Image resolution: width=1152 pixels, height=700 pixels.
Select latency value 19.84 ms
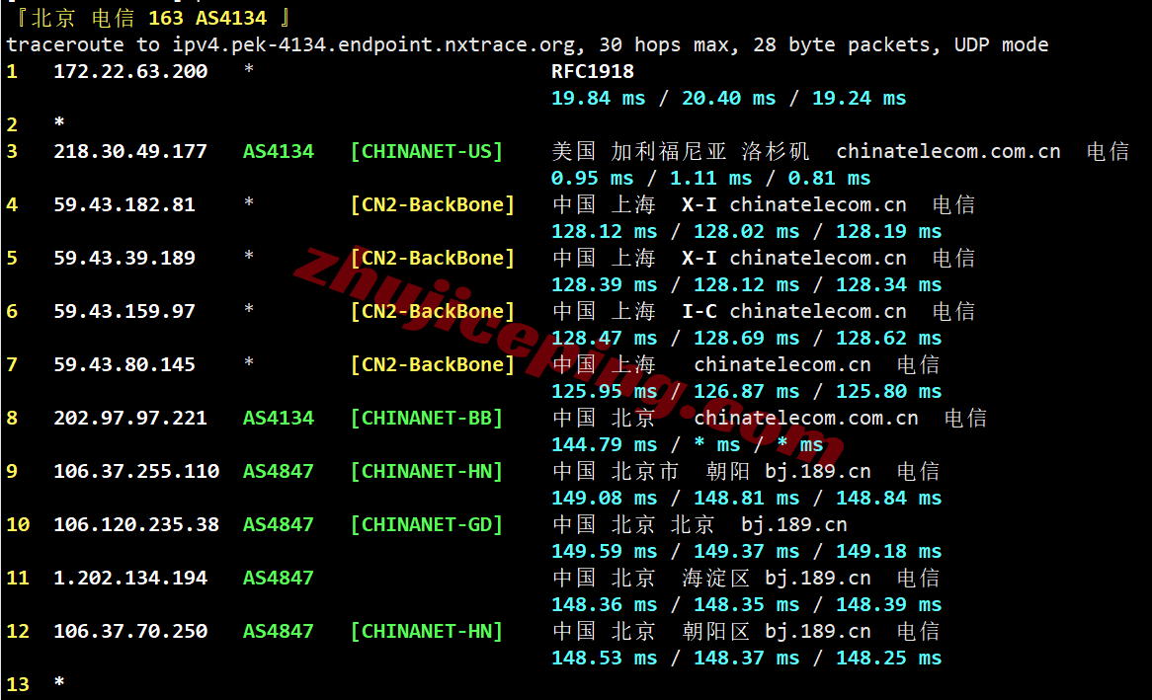598,99
